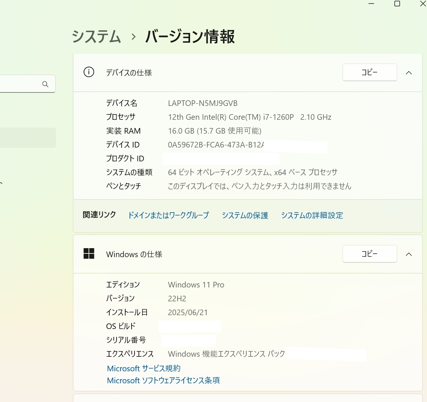The image size is (427, 402).
Task: Select the Windows 11 Pro edition text
Action: 196,285
